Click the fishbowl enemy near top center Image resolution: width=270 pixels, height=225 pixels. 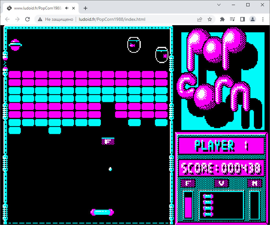point(134,45)
